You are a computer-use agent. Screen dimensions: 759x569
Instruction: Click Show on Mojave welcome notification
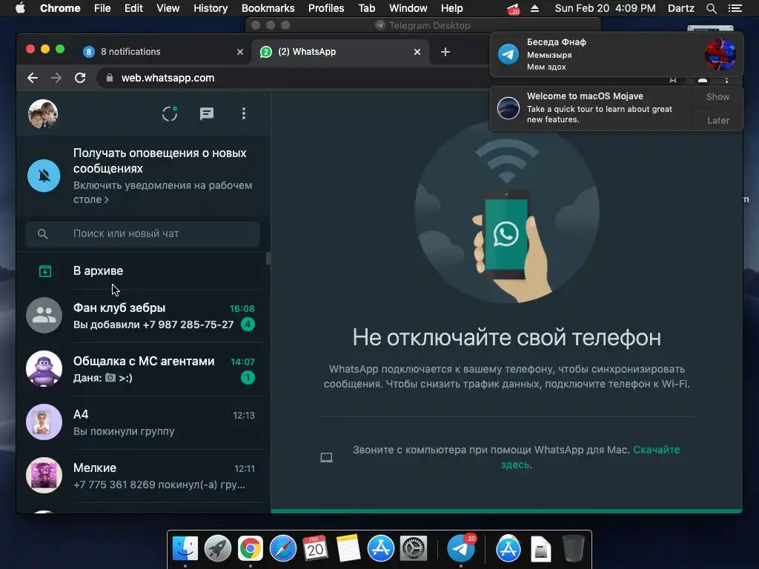(x=717, y=97)
